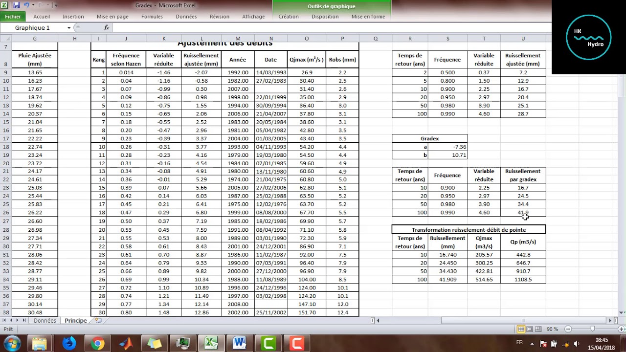Switch to Page Layout view icon
Image resolution: width=626 pixels, height=352 pixels.
pos(530,330)
